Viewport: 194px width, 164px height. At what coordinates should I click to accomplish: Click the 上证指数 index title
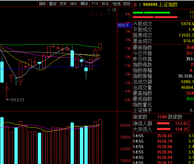(168, 5)
